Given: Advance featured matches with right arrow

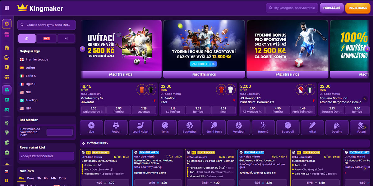Looking at the screenshot, I should click(365, 99).
